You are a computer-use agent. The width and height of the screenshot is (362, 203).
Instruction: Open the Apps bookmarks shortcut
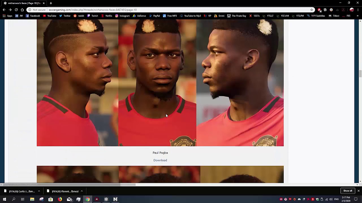7,16
